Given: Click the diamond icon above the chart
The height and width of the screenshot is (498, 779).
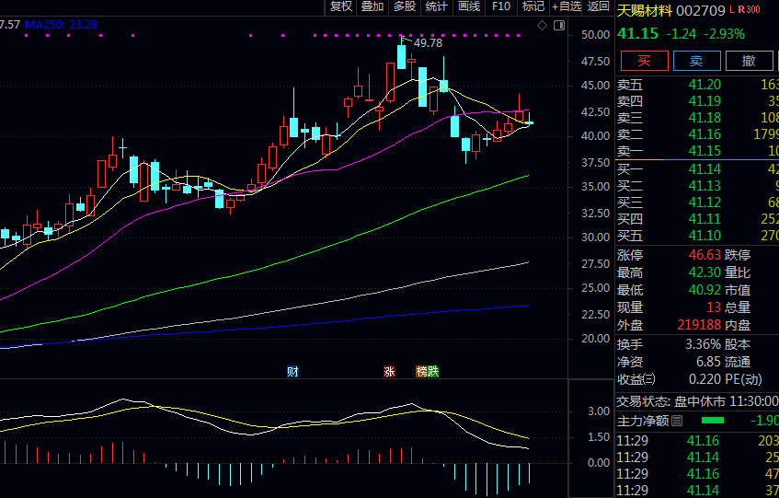Looking at the screenshot, I should click(x=542, y=26).
